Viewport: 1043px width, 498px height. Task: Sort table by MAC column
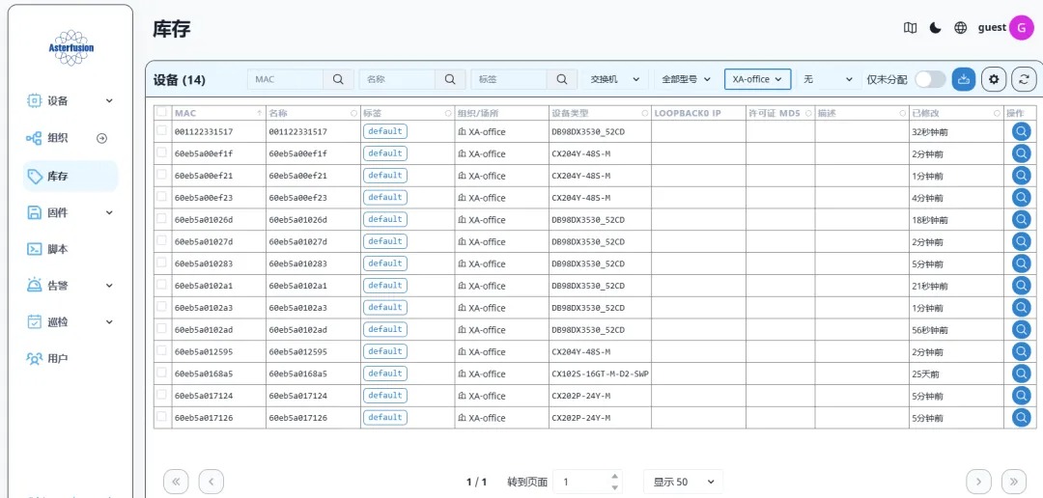[x=218, y=113]
